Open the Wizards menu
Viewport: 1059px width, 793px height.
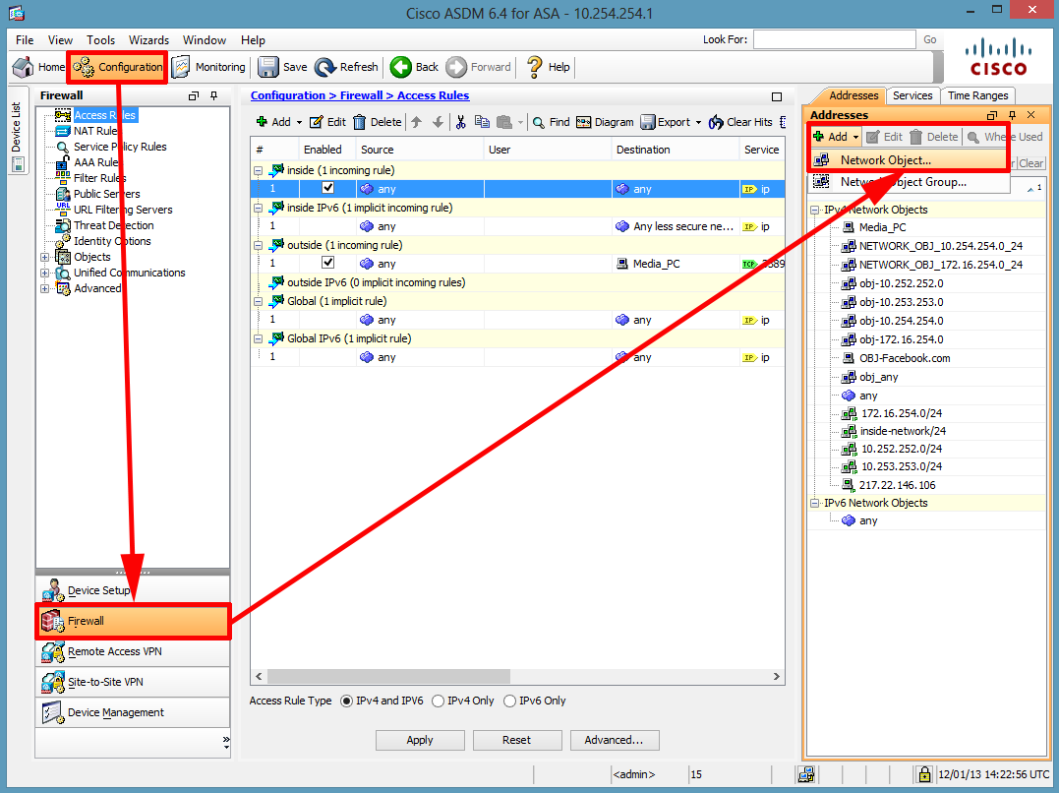click(x=148, y=40)
